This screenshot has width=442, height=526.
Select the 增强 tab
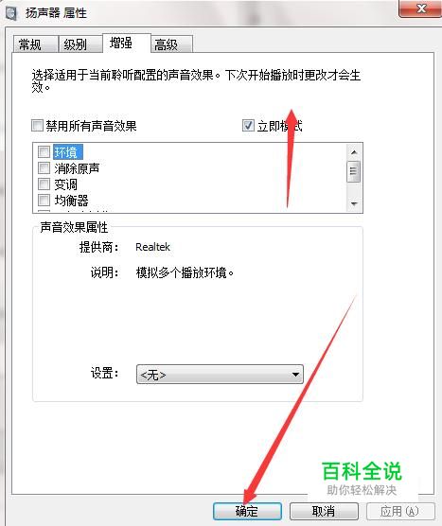coord(126,43)
